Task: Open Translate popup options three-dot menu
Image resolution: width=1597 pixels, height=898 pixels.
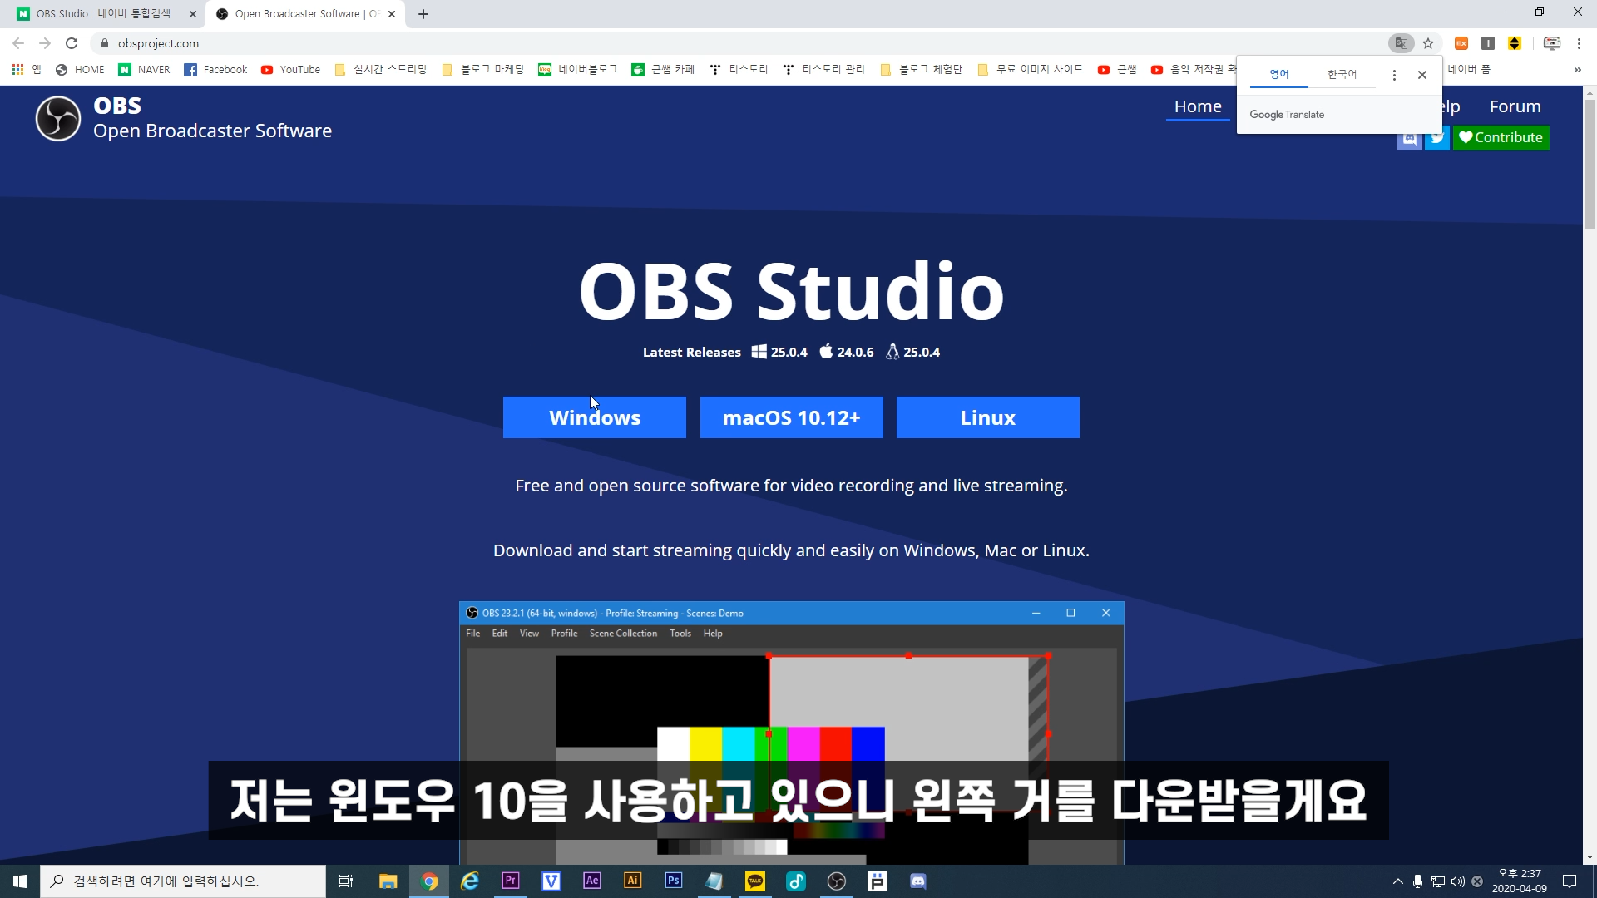Action: pos(1394,75)
